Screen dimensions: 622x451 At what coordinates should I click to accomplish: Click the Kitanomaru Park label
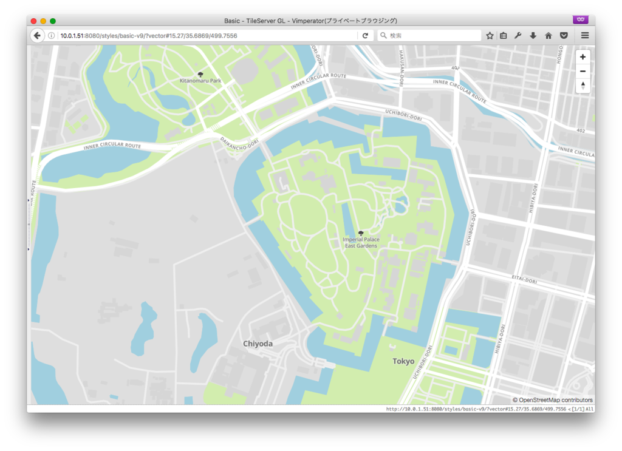[200, 81]
